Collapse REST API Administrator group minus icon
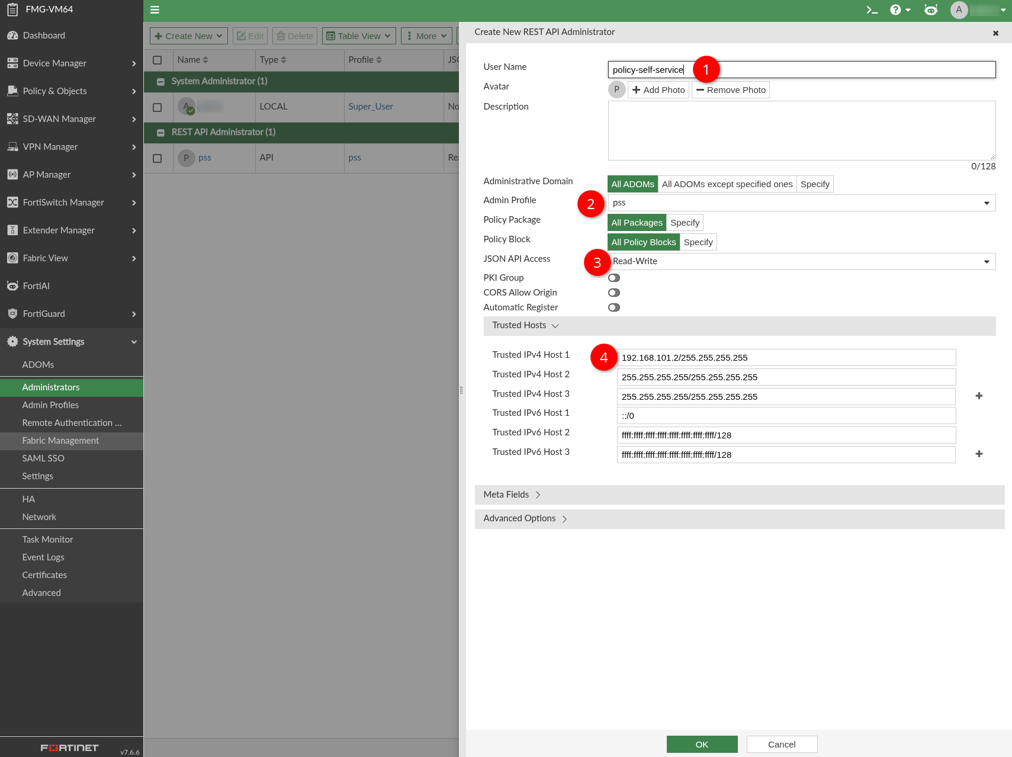 click(x=160, y=133)
